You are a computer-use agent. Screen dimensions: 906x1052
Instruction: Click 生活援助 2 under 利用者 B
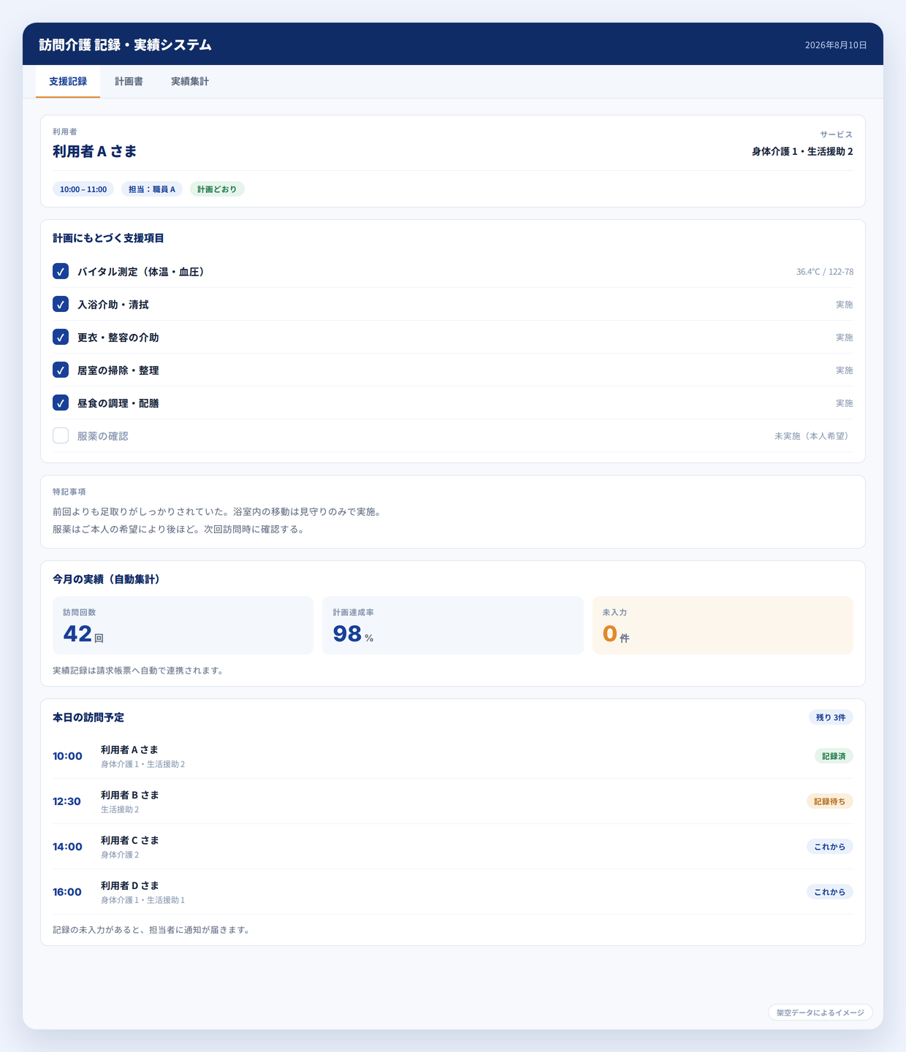pos(120,809)
